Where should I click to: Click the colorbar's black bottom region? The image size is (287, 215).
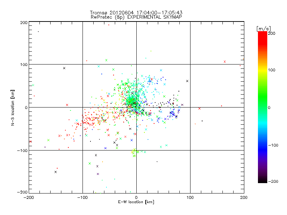263,180
